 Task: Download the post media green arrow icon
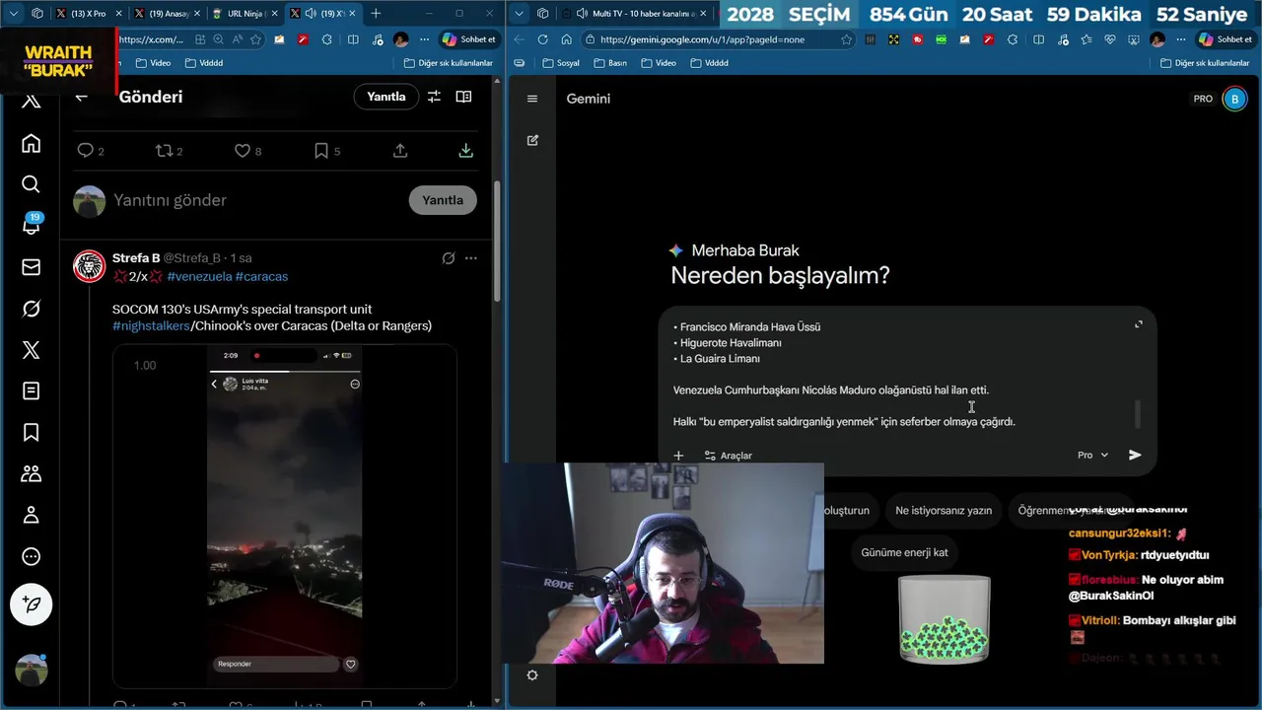tap(465, 151)
